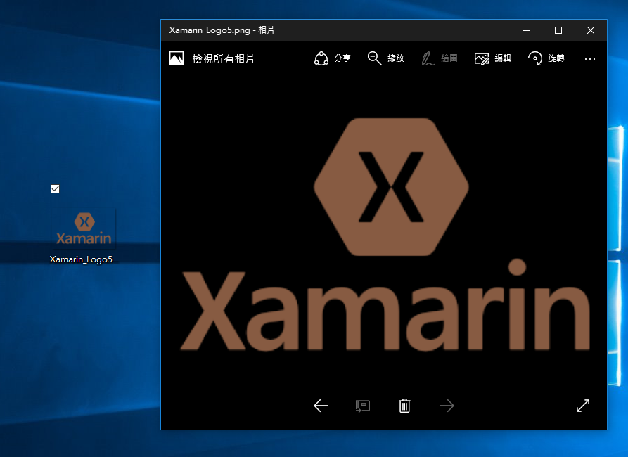Open the 編輯 edit tool
The width and height of the screenshot is (628, 457).
tap(493, 58)
